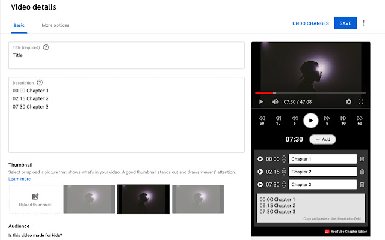Image resolution: width=385 pixels, height=240 pixels.
Task: Skip forward 60 seconds
Action: [360, 121]
